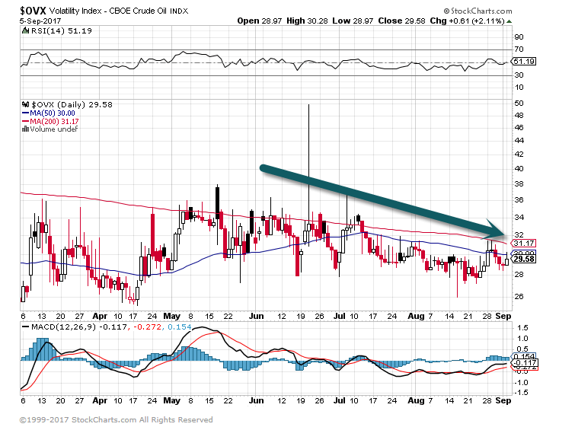Click the 30 level label on the RSI axis

coord(519,75)
